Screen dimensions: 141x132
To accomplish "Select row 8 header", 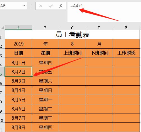I will click(x=2, y=99).
